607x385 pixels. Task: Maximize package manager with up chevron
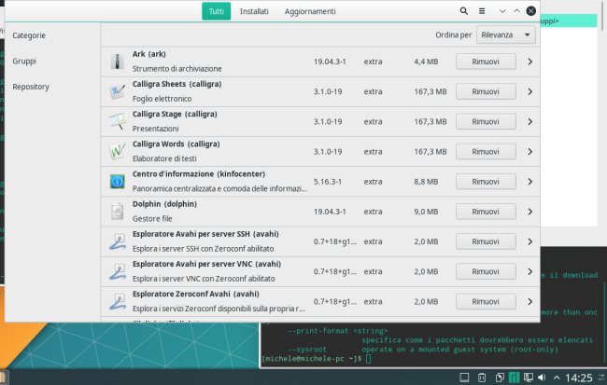(x=516, y=11)
